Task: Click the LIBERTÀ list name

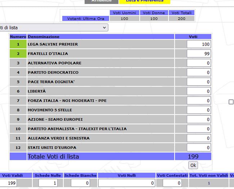Action: click(37, 91)
